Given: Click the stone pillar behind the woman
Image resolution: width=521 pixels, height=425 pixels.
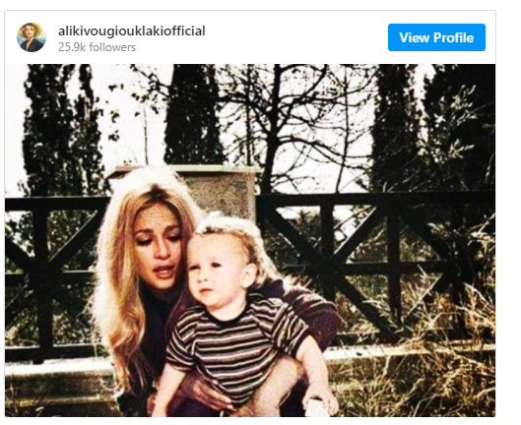Looking at the screenshot, I should [x=220, y=189].
